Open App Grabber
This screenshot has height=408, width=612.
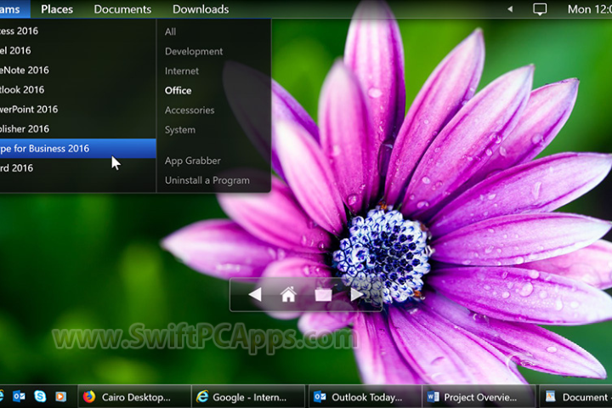coord(192,161)
